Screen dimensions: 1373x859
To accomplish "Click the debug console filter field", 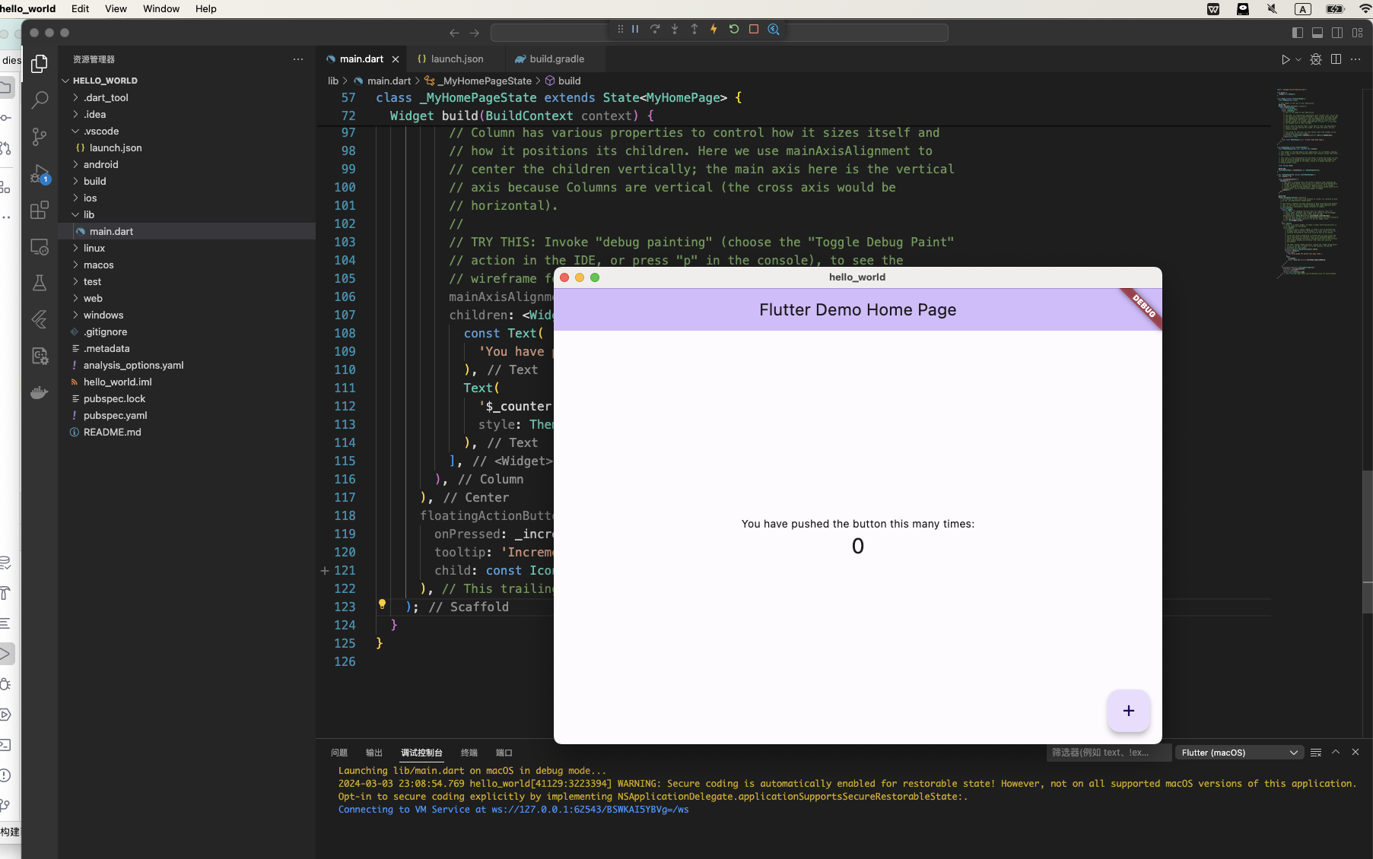I will [x=1108, y=753].
